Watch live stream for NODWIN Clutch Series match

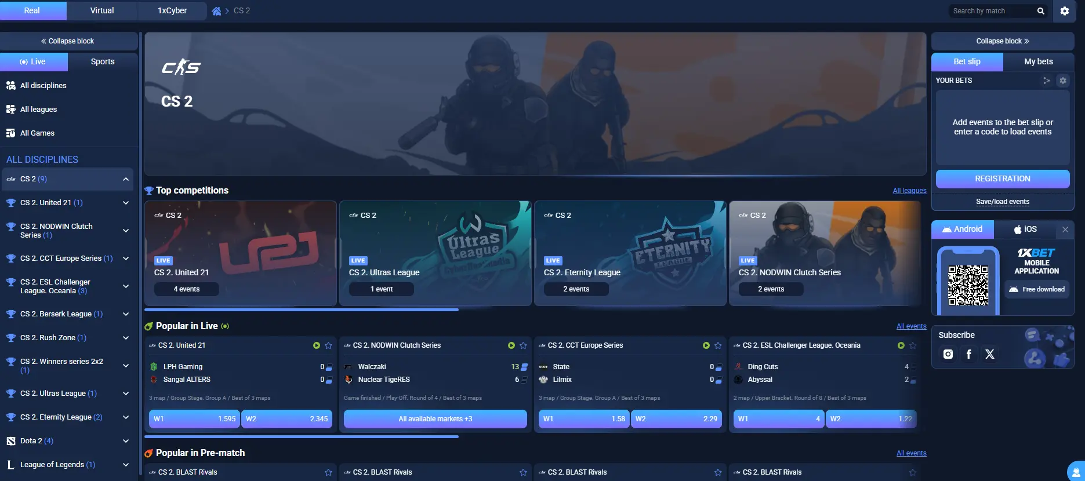[x=511, y=345]
